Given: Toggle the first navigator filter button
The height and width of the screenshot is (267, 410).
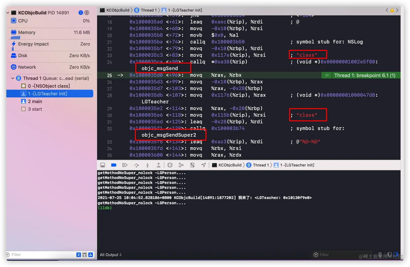Looking at the screenshot, I should point(79,255).
